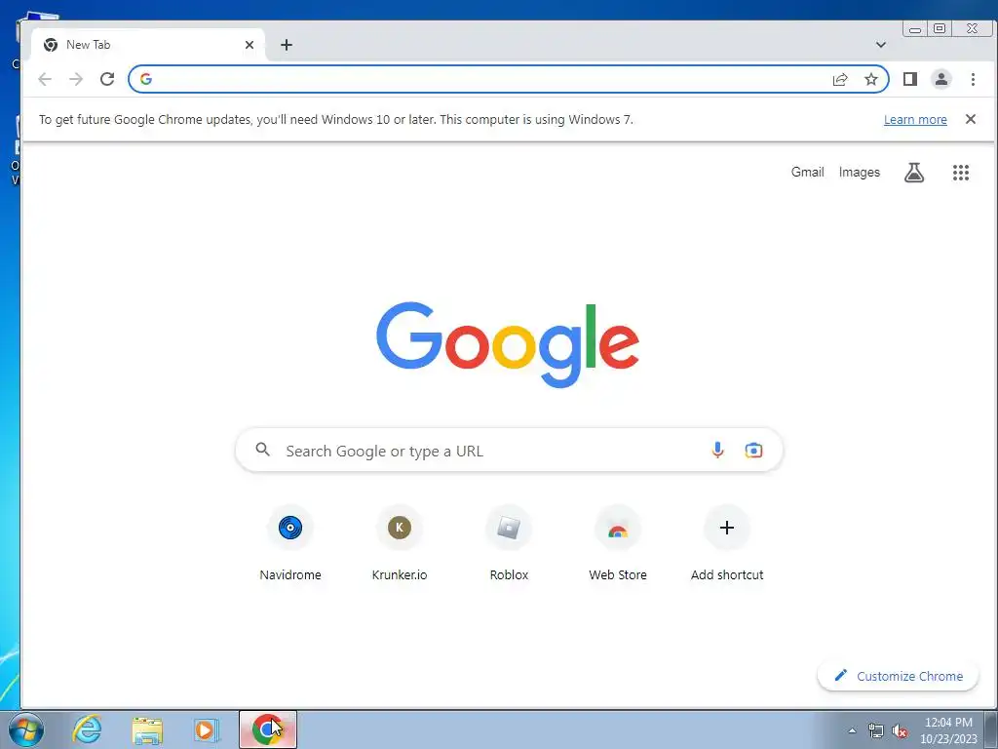Open the Google apps grid
This screenshot has height=749, width=998.
pyautogui.click(x=960, y=172)
